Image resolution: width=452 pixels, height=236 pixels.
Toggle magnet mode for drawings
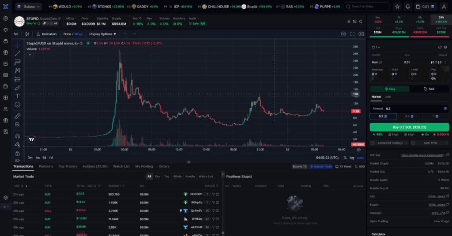point(18,136)
